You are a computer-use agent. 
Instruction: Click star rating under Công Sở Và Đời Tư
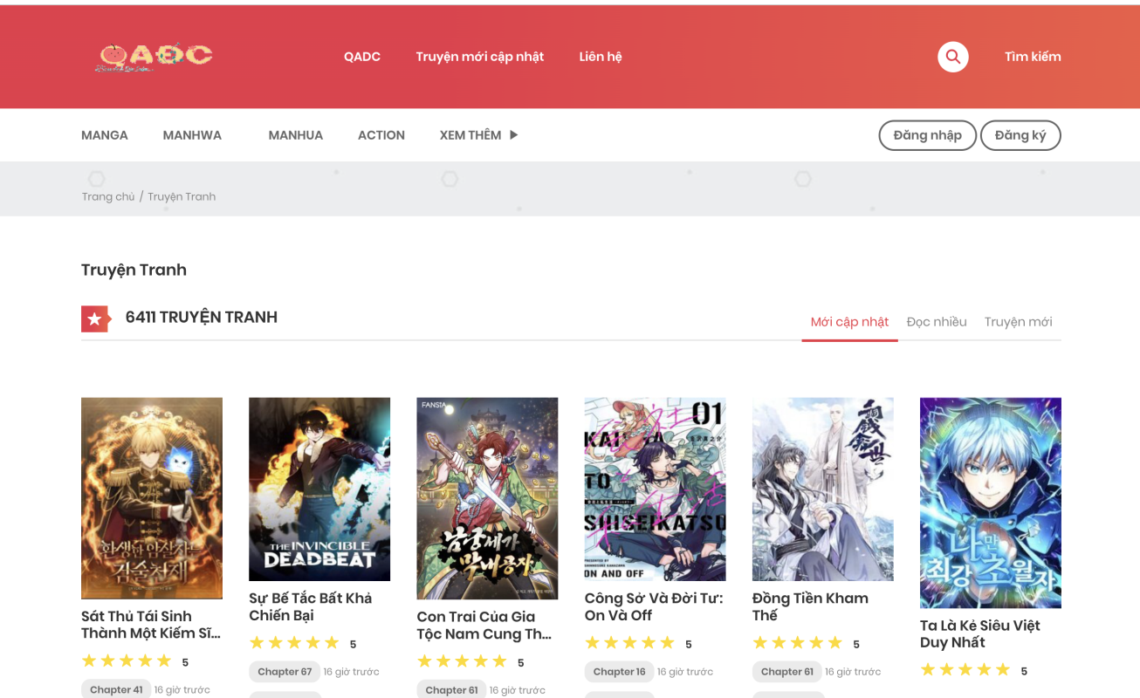(629, 643)
